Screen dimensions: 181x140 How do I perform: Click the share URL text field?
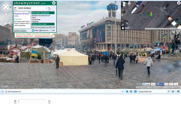pos(43,27)
